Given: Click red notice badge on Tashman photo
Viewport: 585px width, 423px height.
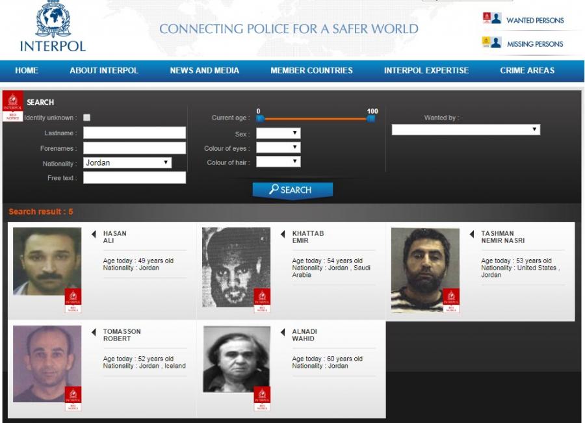Looking at the screenshot, I should 451,300.
